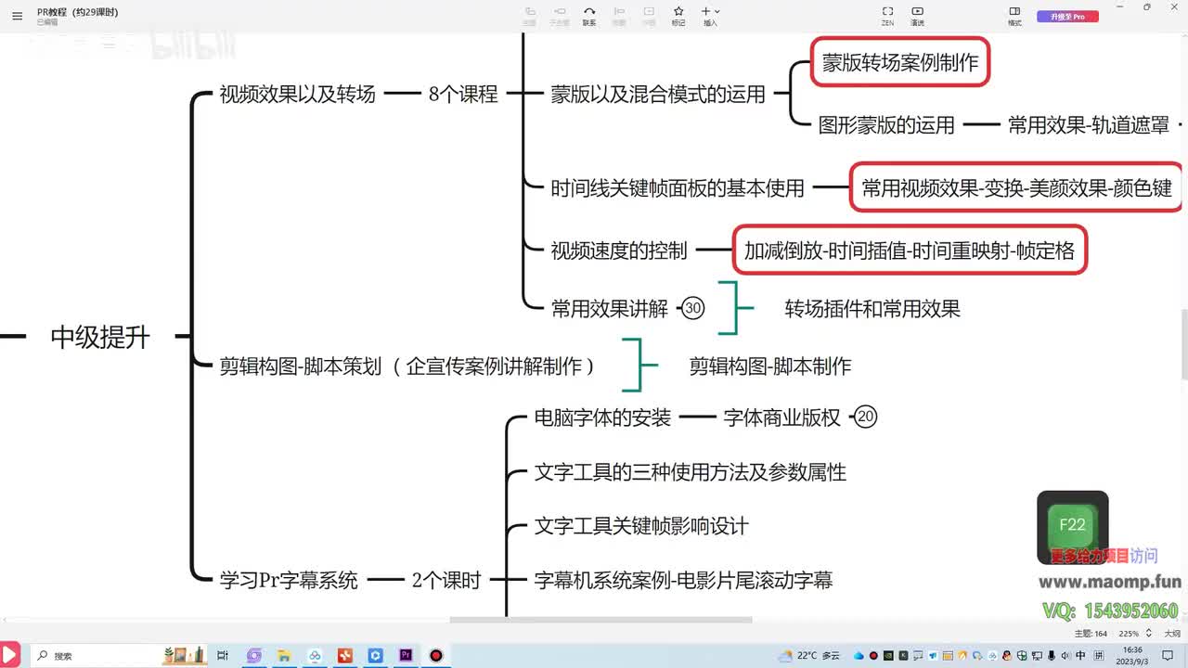The height and width of the screenshot is (668, 1188).
Task: Open the taskbar clock showing 16:36
Action: (1132, 655)
